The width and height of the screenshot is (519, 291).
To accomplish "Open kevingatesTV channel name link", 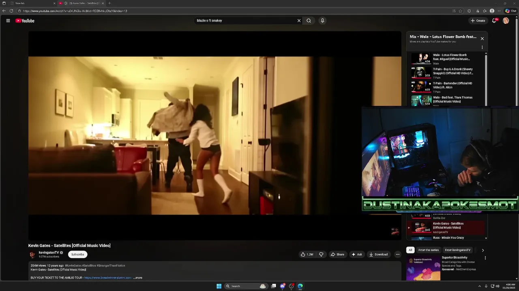I will pyautogui.click(x=49, y=253).
